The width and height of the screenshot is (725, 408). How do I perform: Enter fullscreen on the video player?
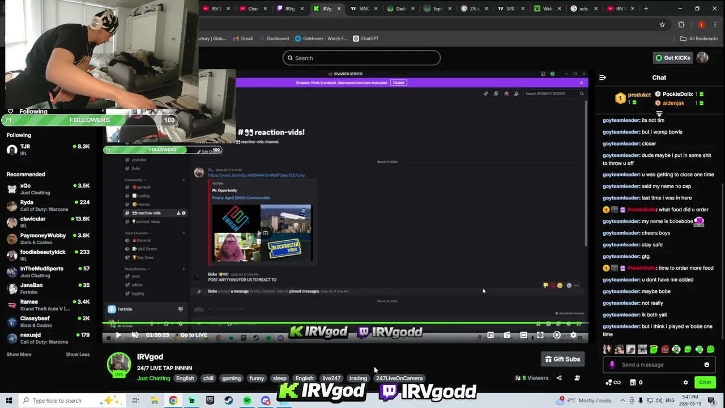pos(540,335)
